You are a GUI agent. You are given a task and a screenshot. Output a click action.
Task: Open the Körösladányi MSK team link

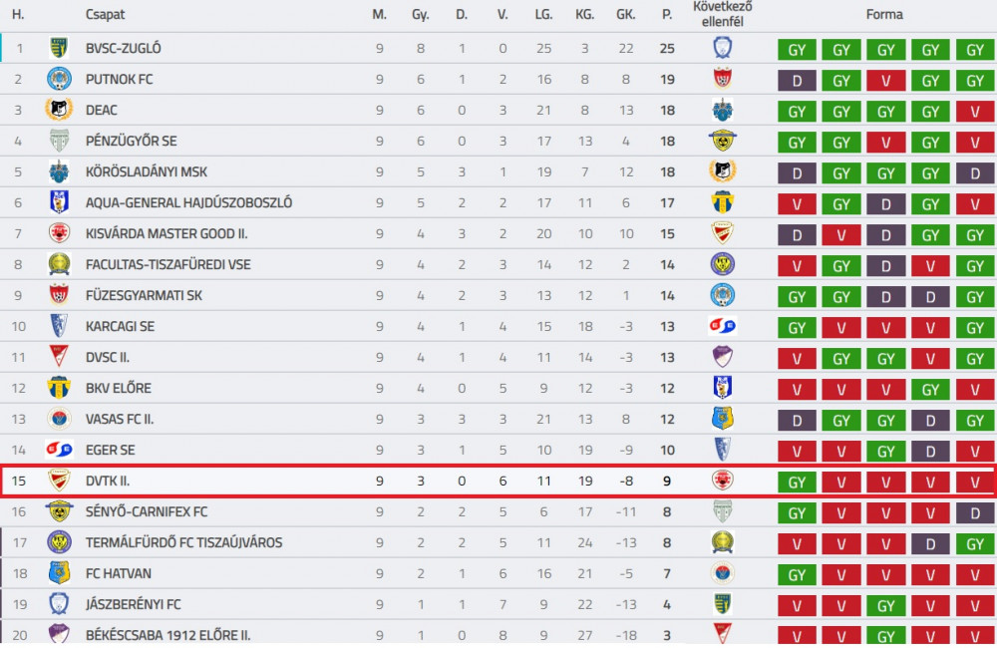click(147, 171)
